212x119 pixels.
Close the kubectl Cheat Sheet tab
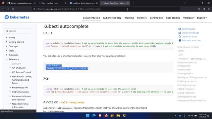[x=128, y=3]
